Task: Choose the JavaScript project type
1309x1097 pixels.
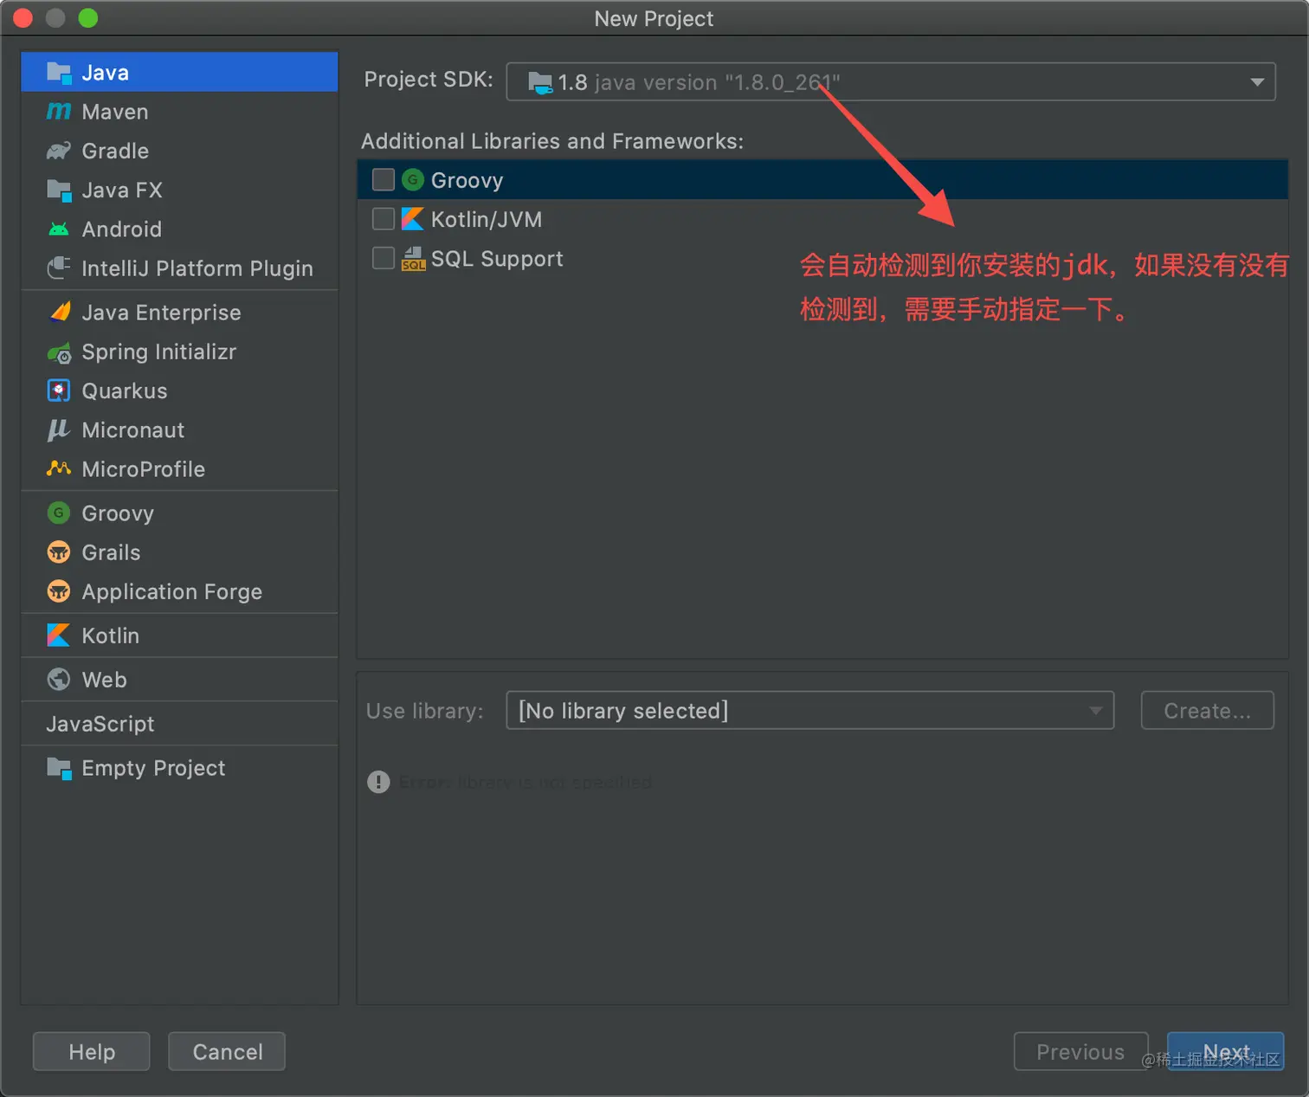Action: 179,724
